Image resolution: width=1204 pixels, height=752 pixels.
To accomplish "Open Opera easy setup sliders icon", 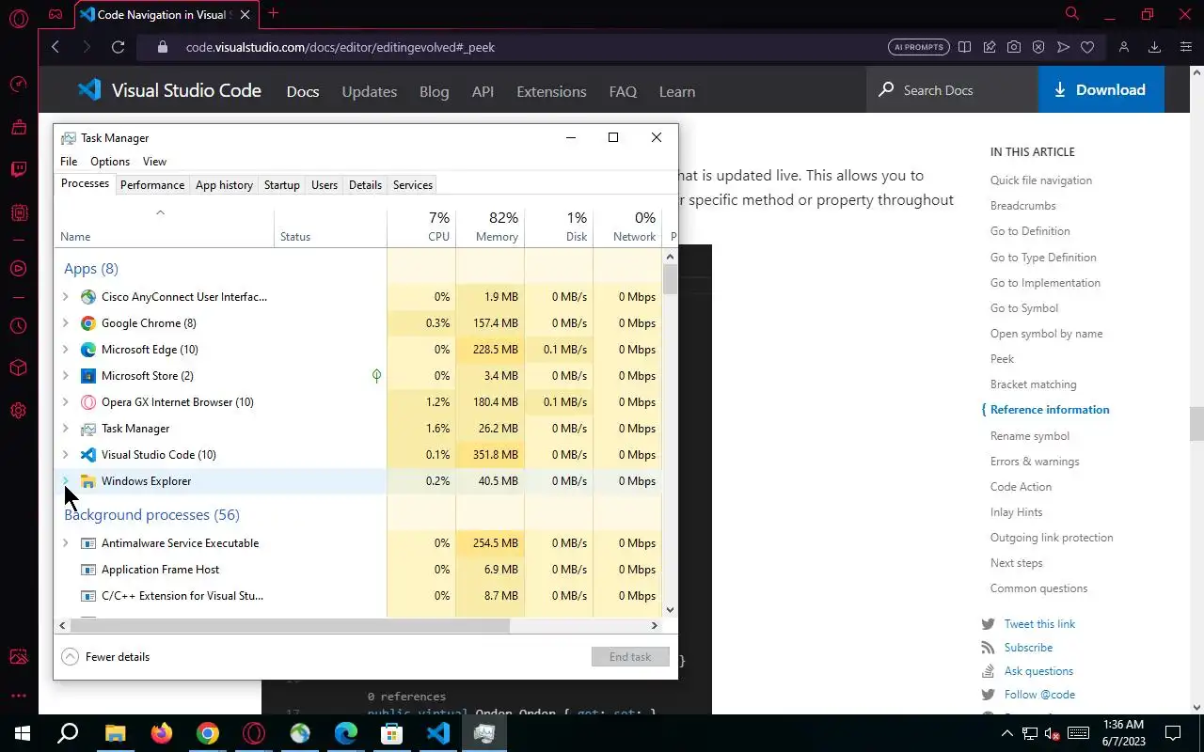I will (x=1185, y=47).
